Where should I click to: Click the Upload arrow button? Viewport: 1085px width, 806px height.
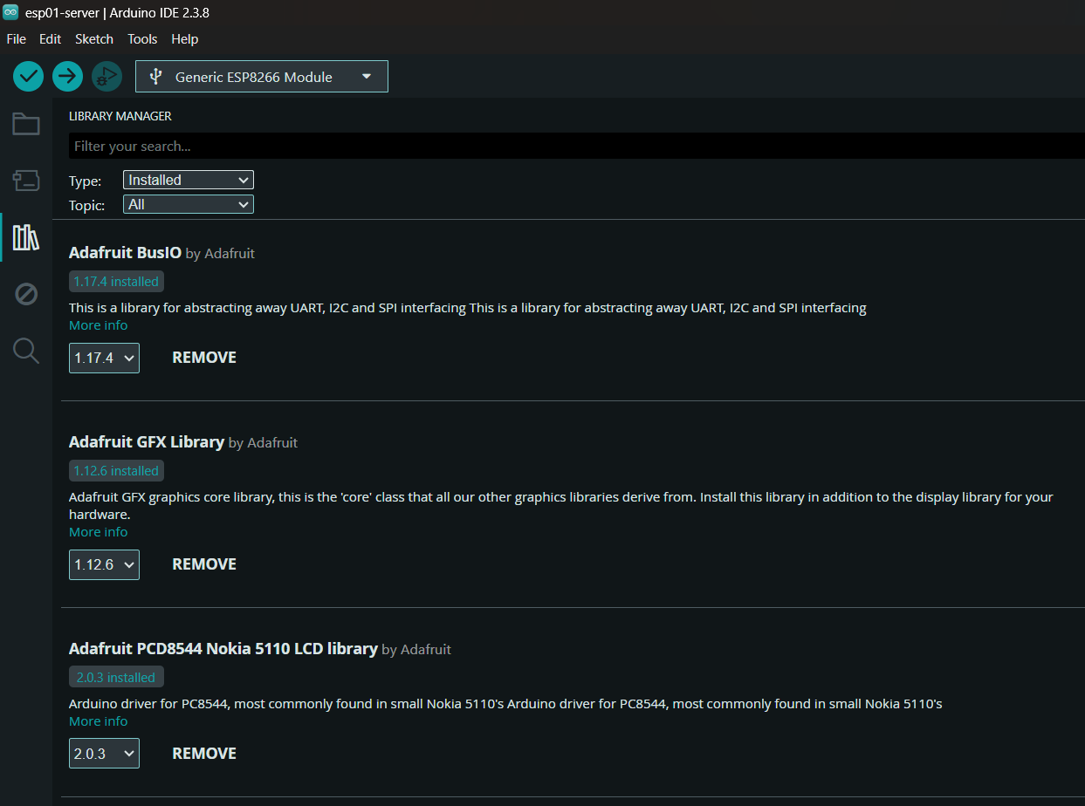click(x=67, y=77)
